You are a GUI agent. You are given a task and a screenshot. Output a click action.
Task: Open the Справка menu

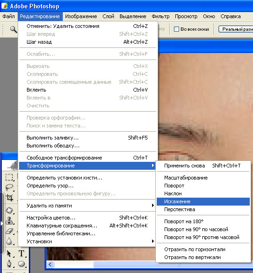231,16
